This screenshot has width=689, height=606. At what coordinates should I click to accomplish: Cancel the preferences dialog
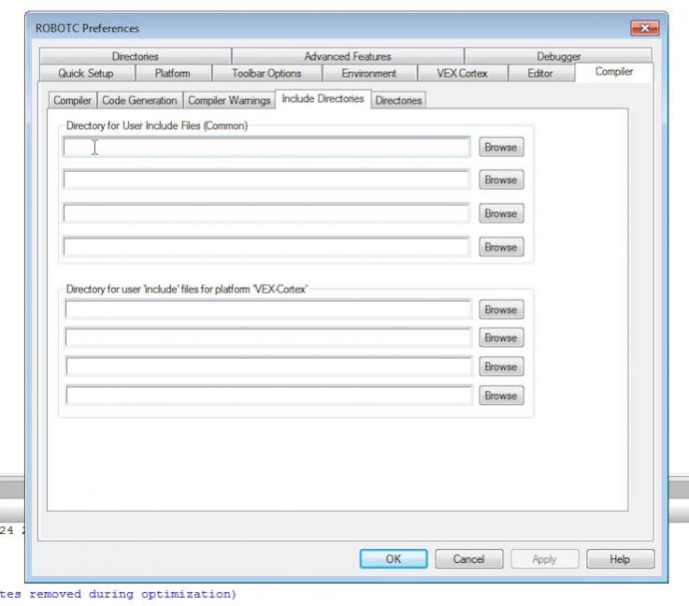(469, 558)
